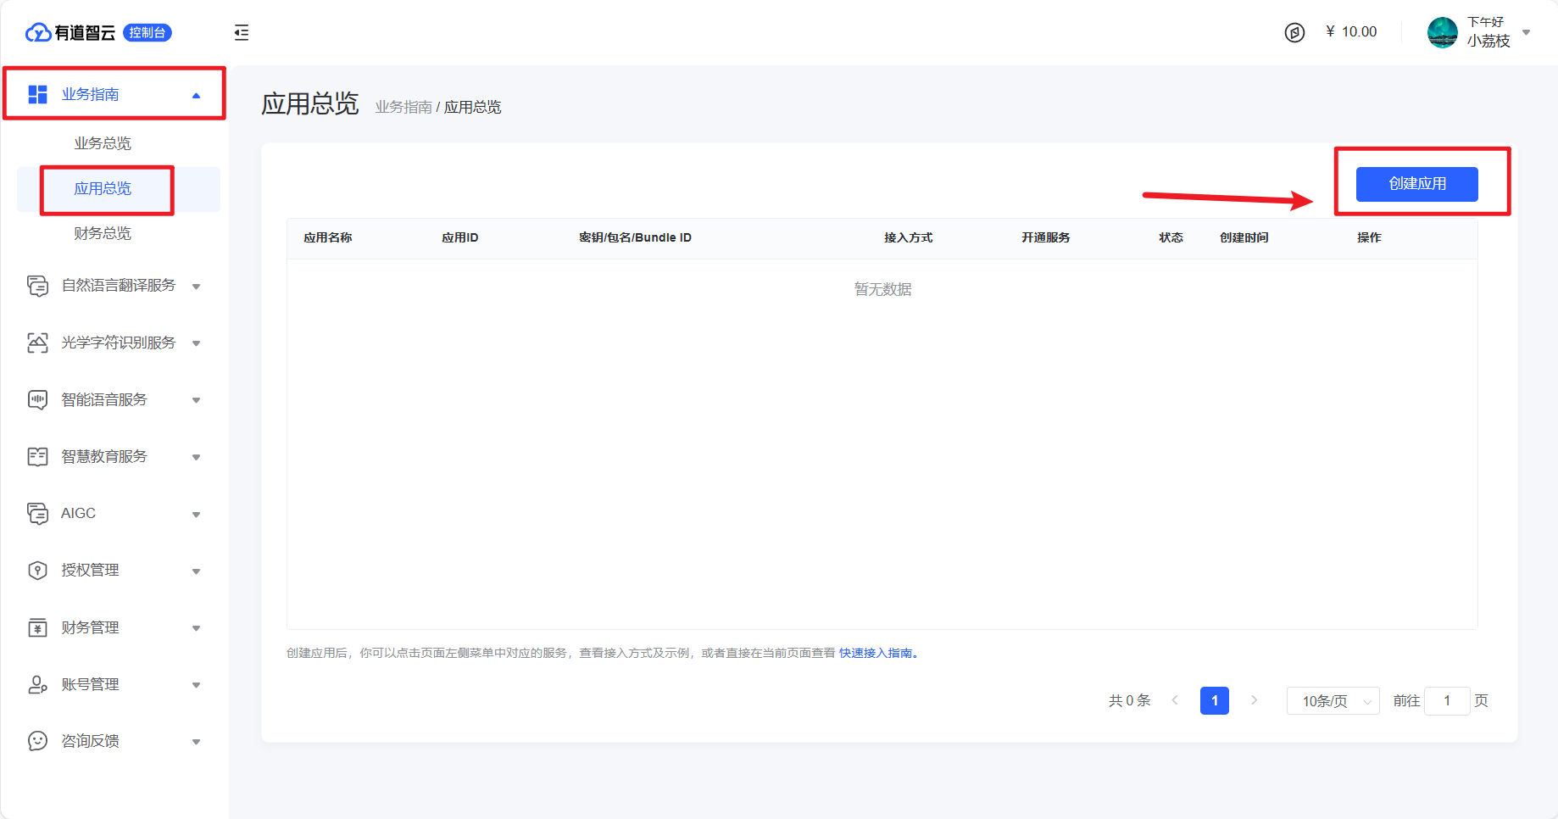Open the 小荔枝 account dropdown arrow

pos(1527,32)
